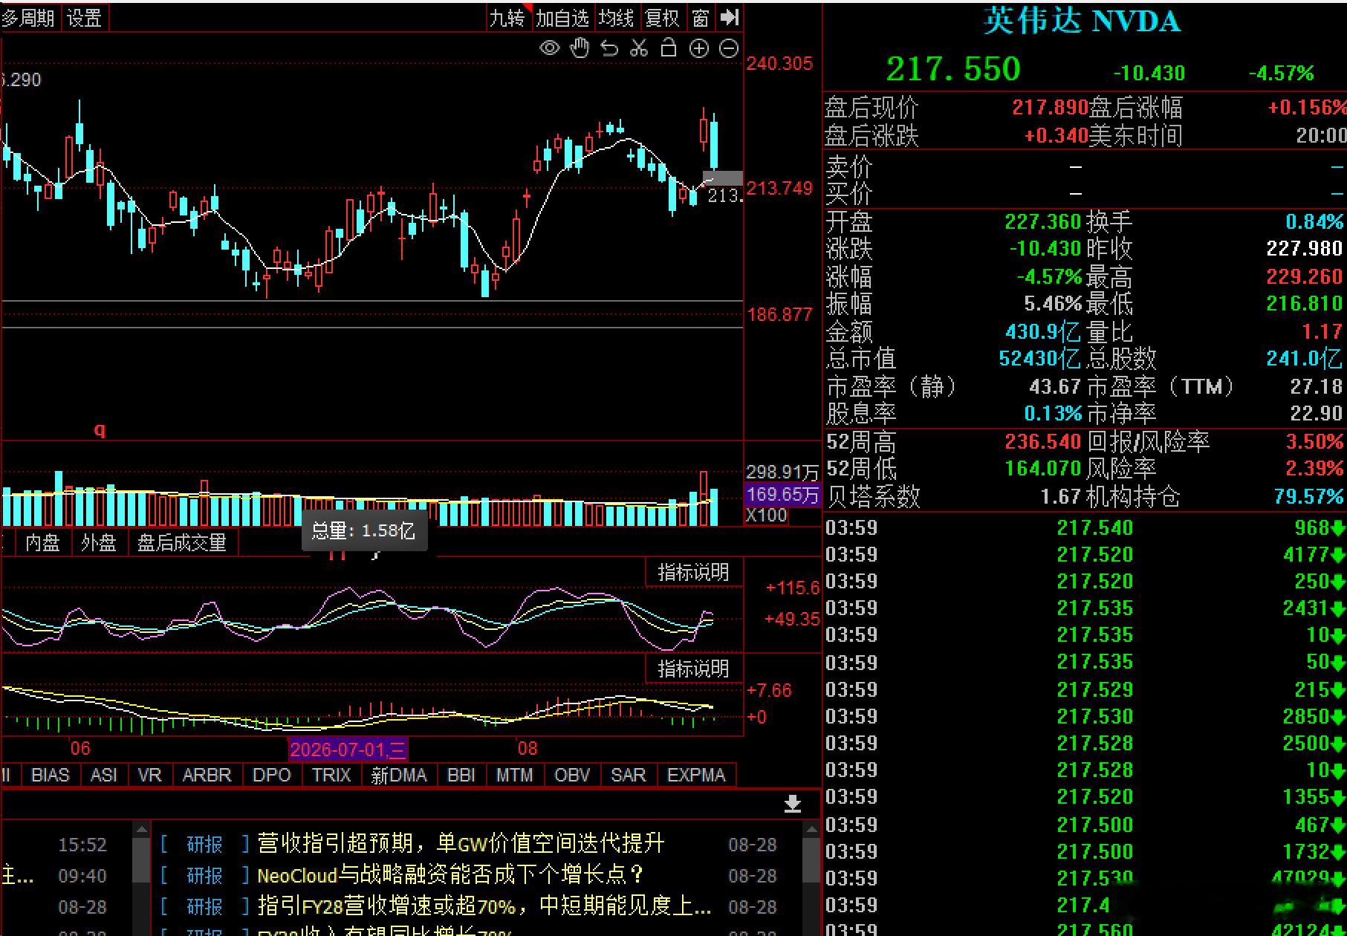
Task: Click the 52周高 value 236.540
Action: pos(1042,441)
